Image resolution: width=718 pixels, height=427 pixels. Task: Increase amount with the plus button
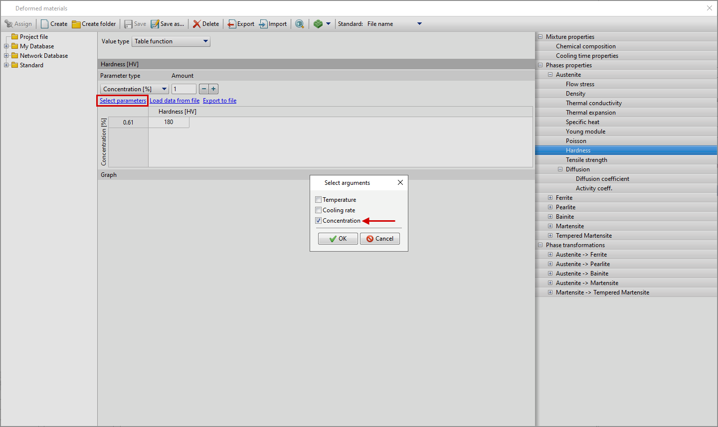point(213,89)
